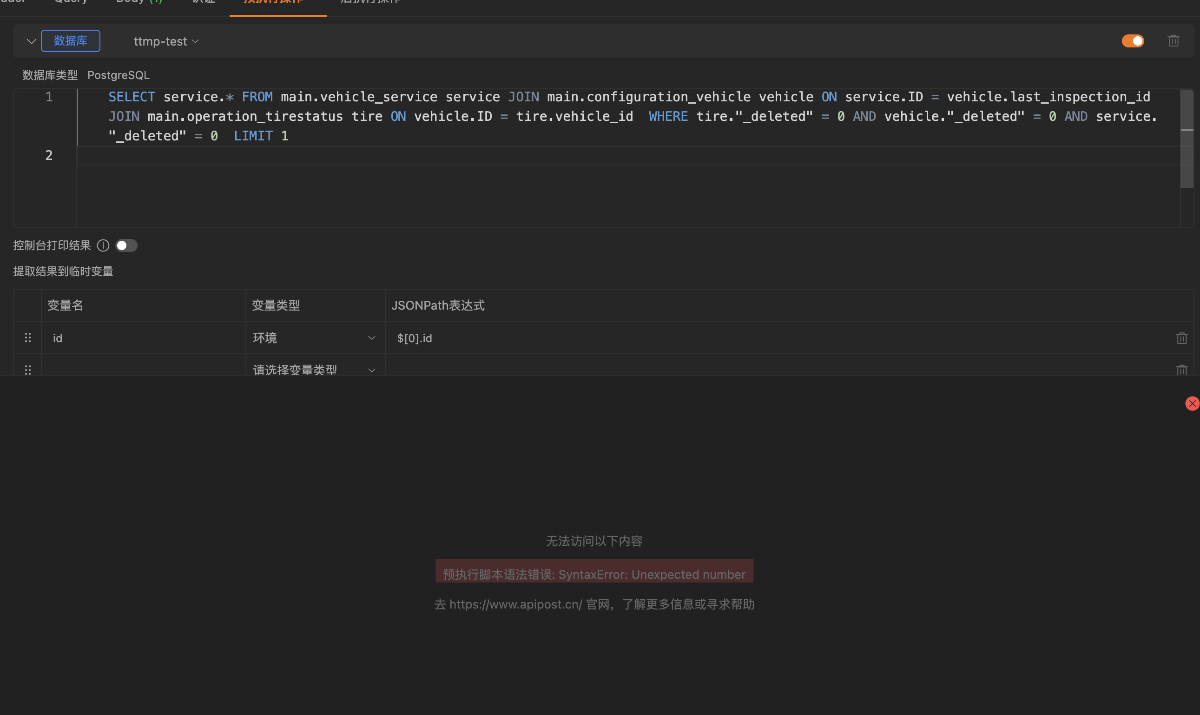This screenshot has height=715, width=1200.
Task: Click the 提取结果到临时变量 section label
Action: [x=63, y=271]
